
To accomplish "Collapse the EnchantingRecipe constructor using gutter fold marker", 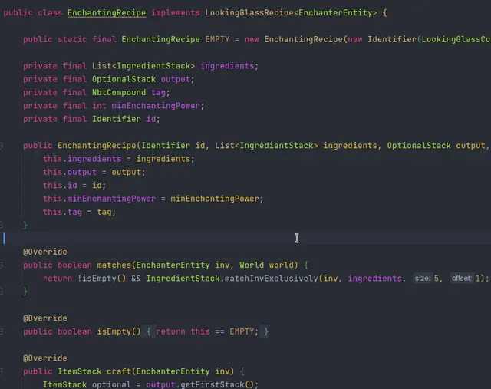I will coord(2,146).
